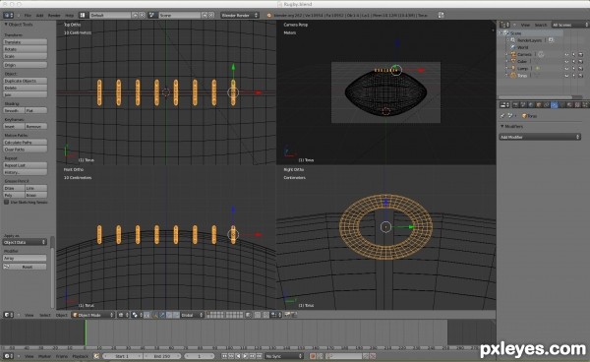This screenshot has width=590, height=362.
Task: Open the Blender Render engine dropdown
Action: [239, 15]
